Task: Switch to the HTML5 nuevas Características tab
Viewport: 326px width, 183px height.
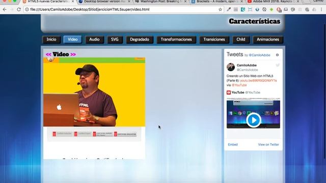Action: [x=48, y=2]
